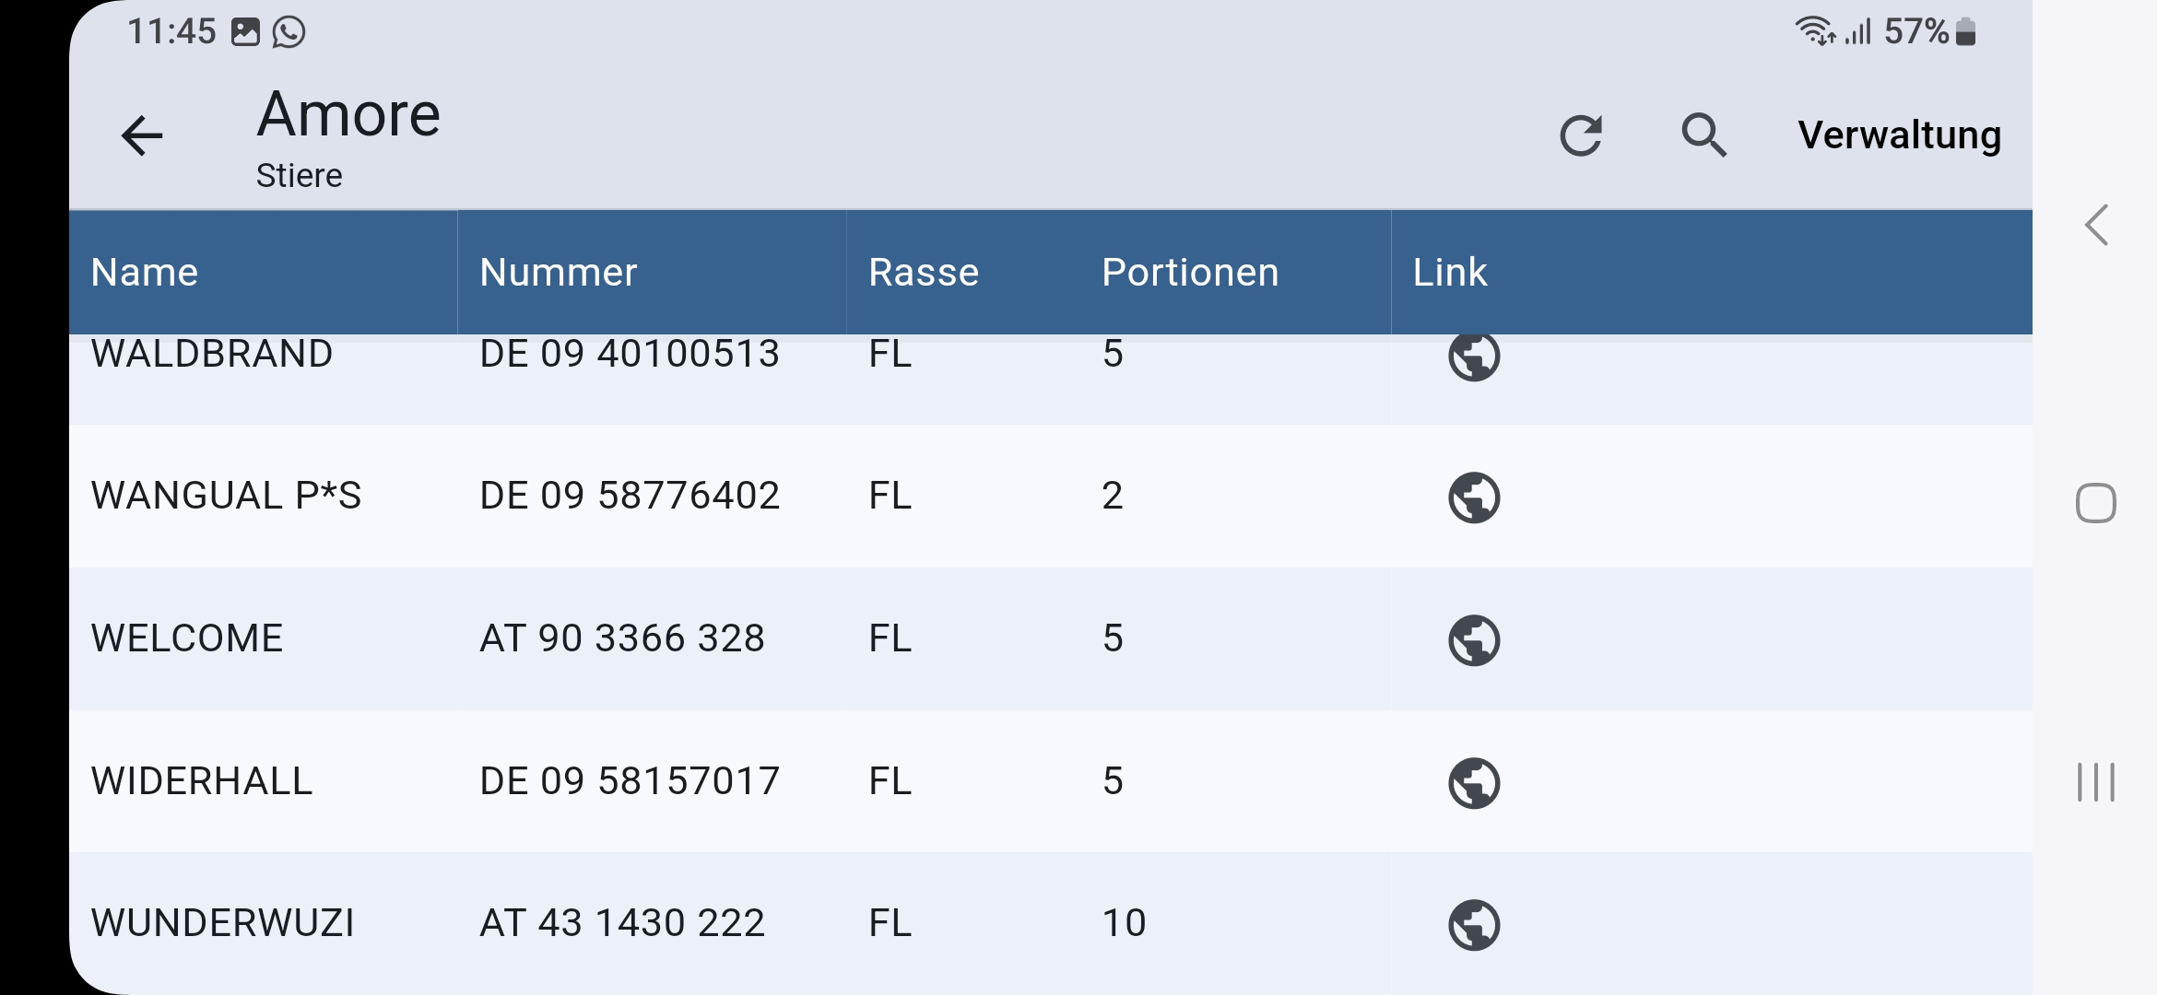This screenshot has width=2157, height=995.
Task: Tap the Android home button
Action: (2095, 503)
